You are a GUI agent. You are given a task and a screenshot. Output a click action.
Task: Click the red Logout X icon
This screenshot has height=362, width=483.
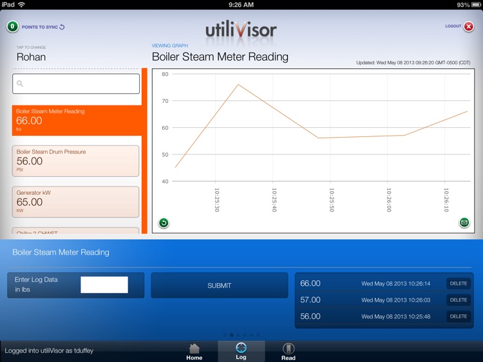[469, 26]
